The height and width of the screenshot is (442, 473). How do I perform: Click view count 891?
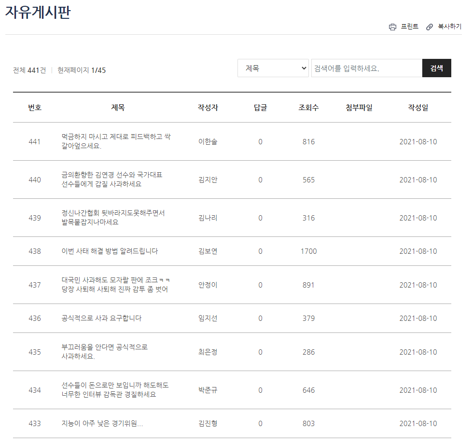click(x=308, y=285)
